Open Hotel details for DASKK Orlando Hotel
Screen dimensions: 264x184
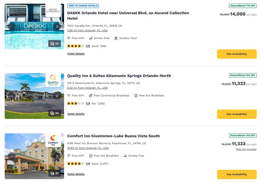tap(76, 54)
